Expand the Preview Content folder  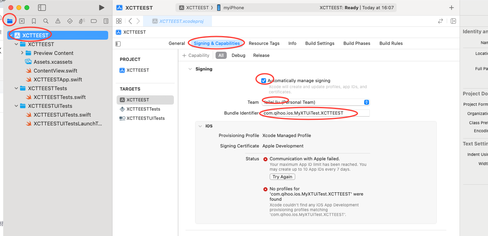point(22,53)
